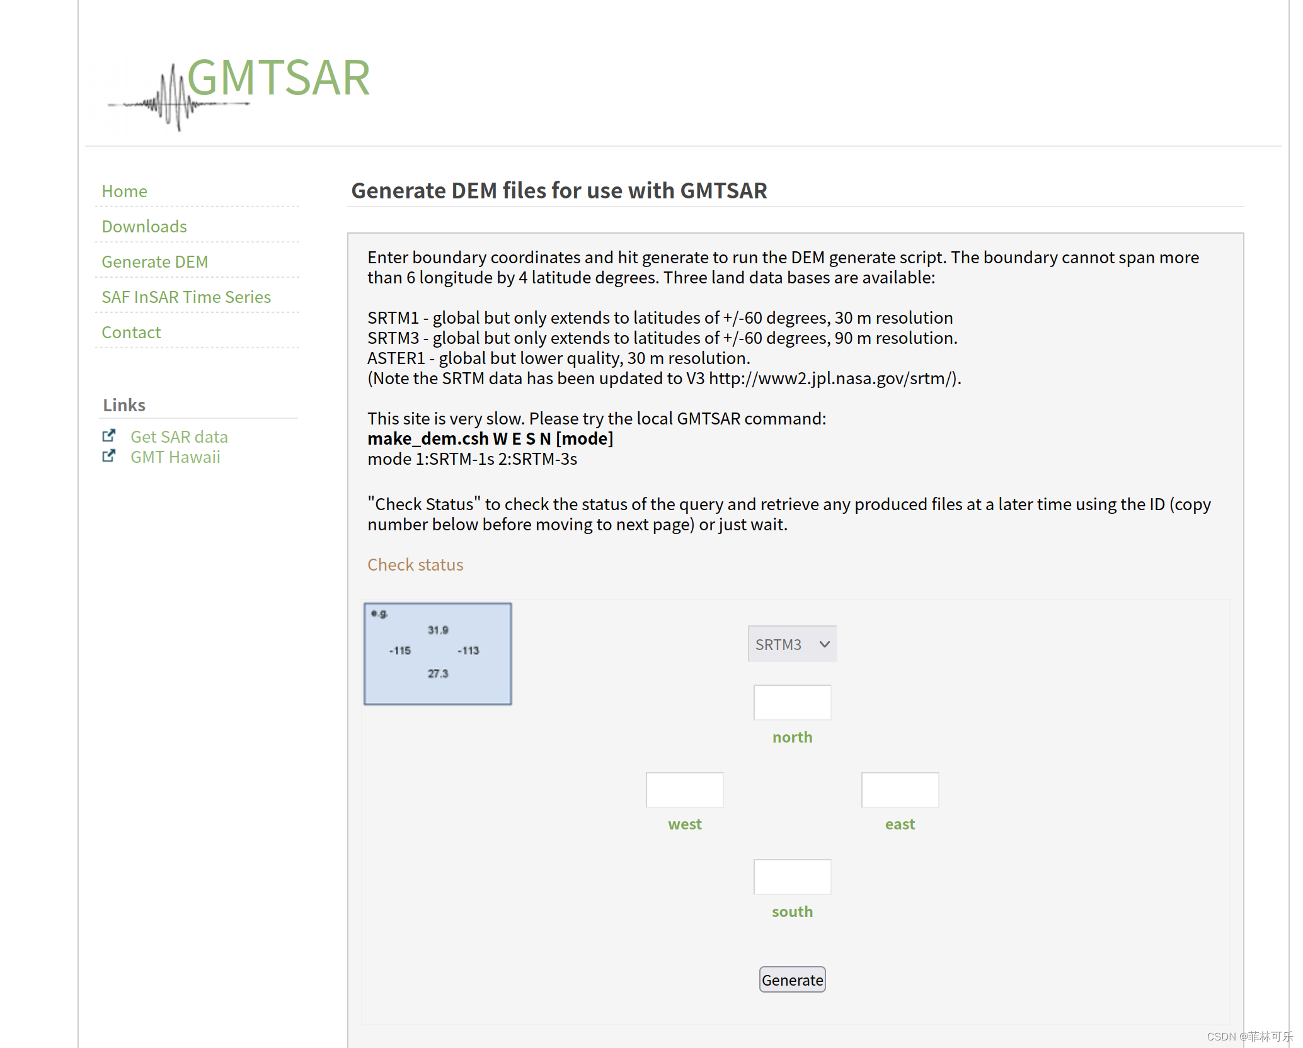Click the GMTSAR title text in header
This screenshot has height=1048, width=1303.
click(278, 77)
